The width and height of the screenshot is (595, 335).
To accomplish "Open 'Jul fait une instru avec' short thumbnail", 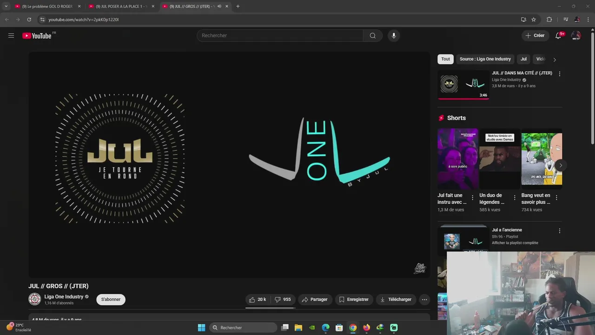I will click(x=457, y=159).
